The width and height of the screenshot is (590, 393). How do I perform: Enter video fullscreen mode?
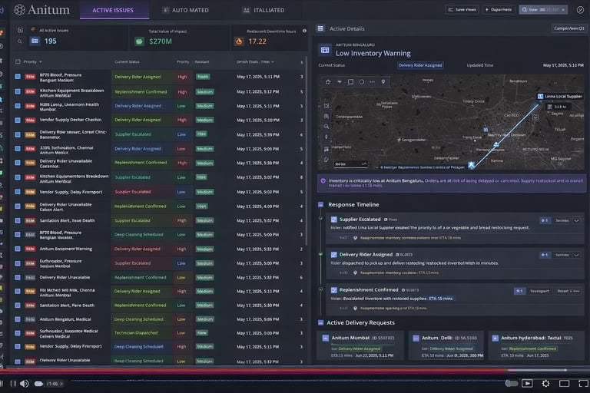coord(583,384)
